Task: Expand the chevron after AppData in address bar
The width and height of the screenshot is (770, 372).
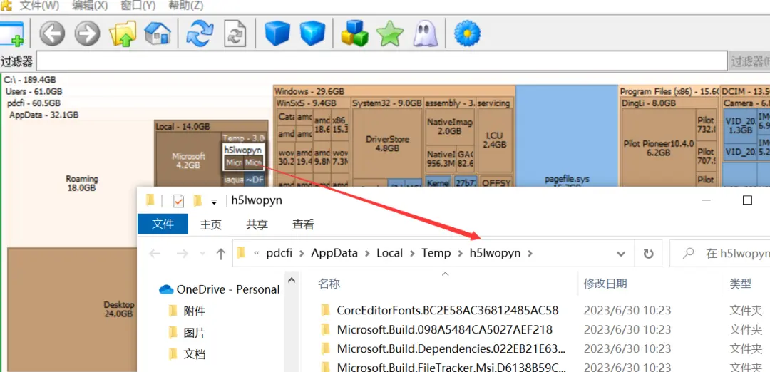Action: click(x=366, y=253)
